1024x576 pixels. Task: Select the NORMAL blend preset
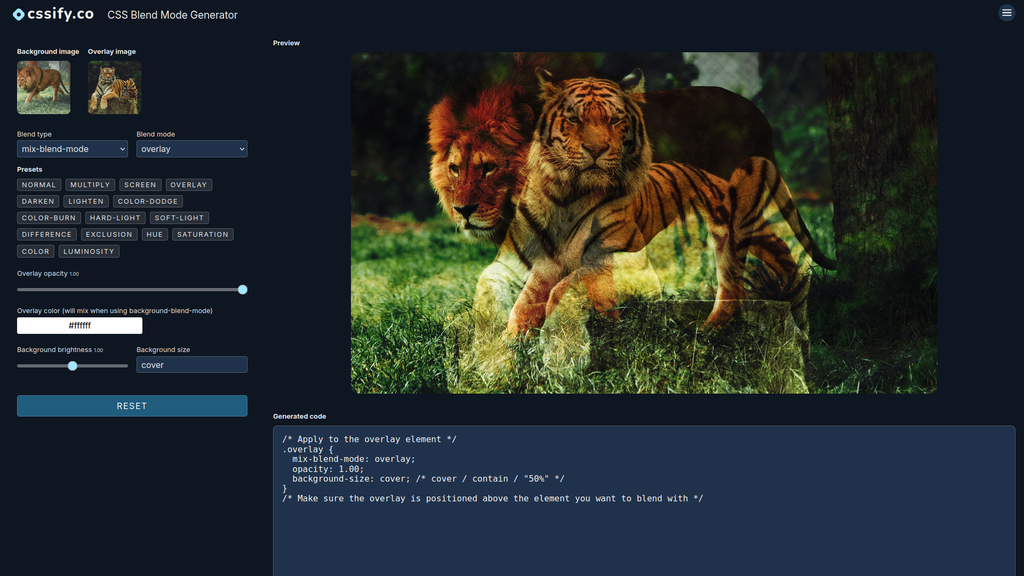pyautogui.click(x=39, y=185)
